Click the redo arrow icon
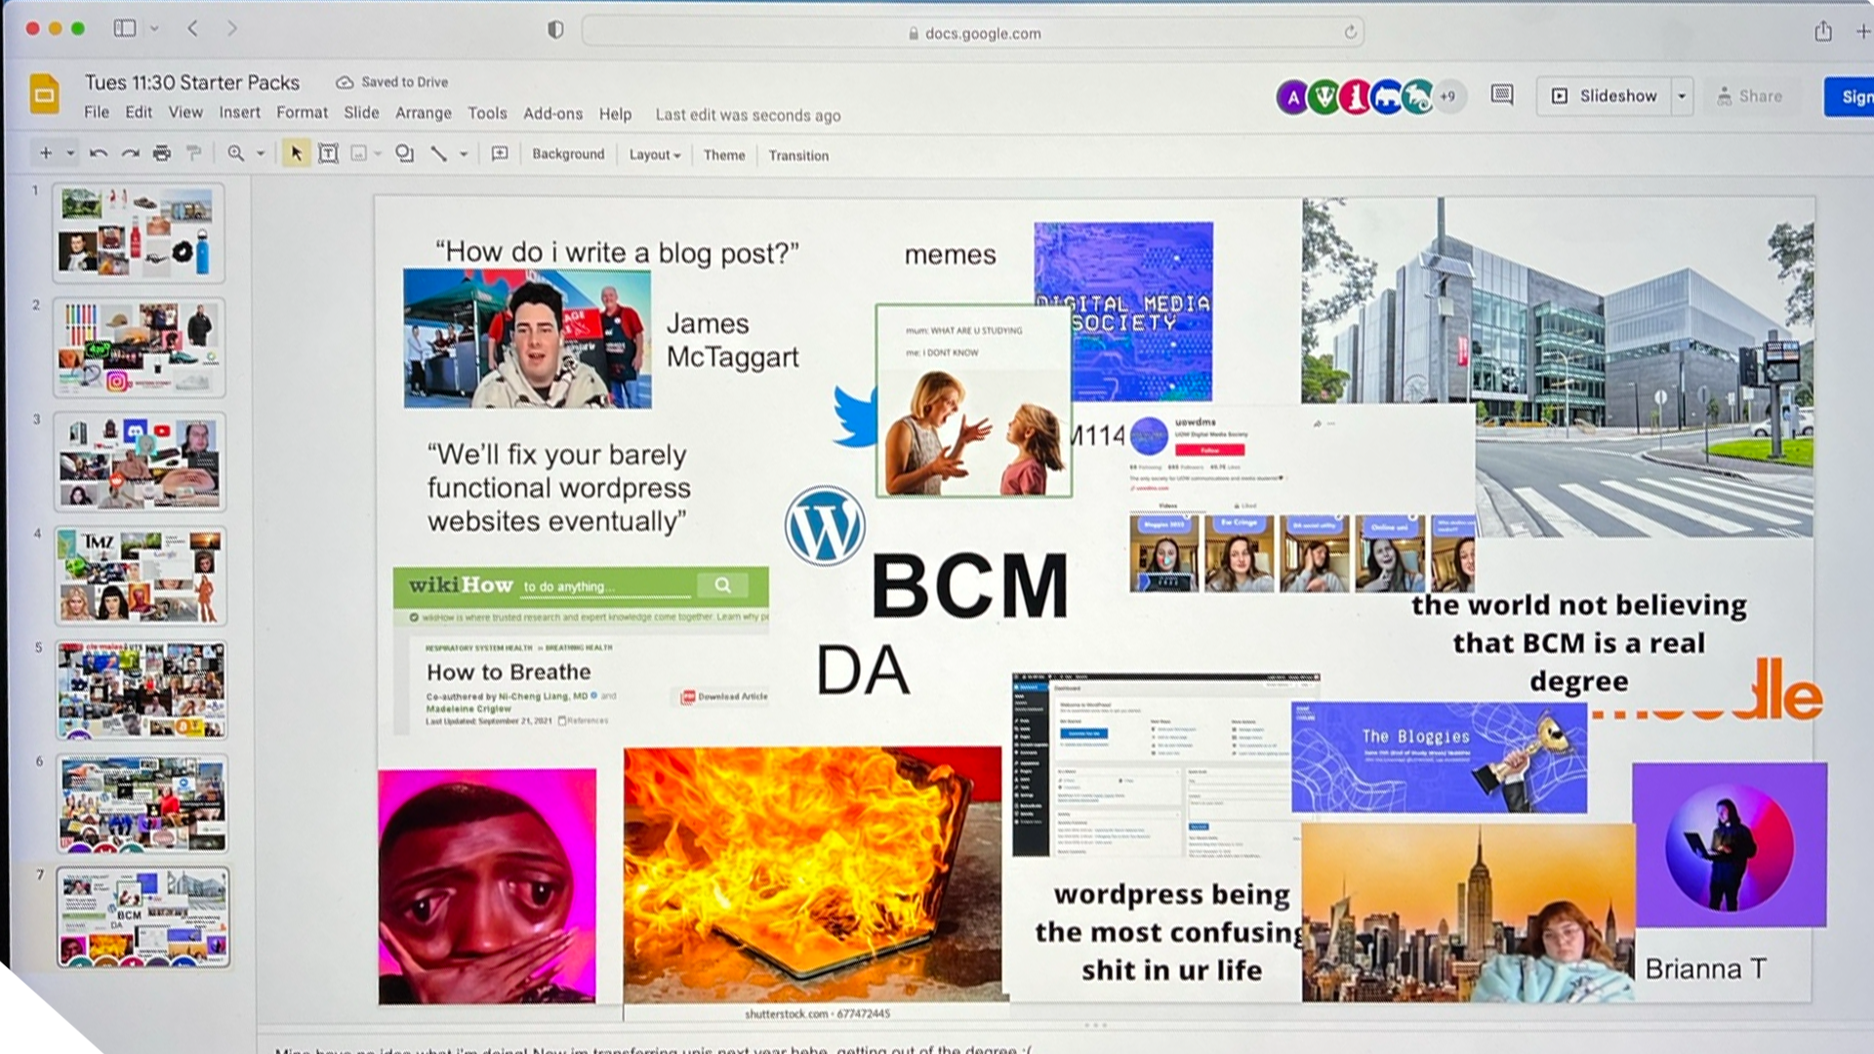This screenshot has width=1874, height=1054. 130,153
